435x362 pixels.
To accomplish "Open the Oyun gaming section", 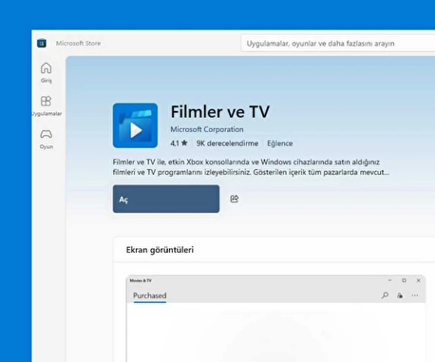I will click(46, 140).
